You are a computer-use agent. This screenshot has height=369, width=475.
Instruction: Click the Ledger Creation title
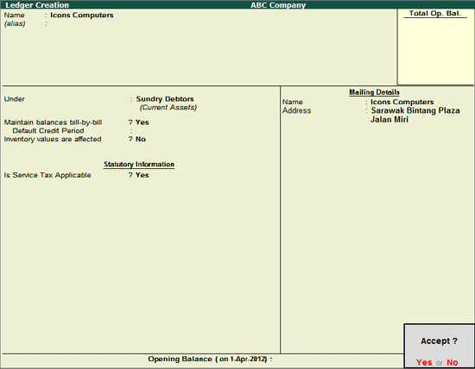click(37, 5)
